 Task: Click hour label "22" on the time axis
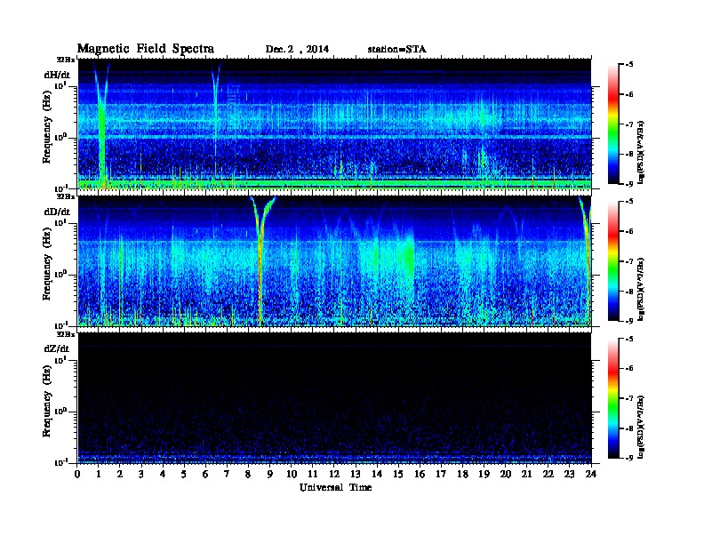pos(548,474)
